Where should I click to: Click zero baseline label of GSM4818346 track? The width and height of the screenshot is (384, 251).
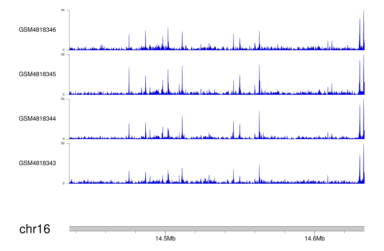(x=64, y=50)
